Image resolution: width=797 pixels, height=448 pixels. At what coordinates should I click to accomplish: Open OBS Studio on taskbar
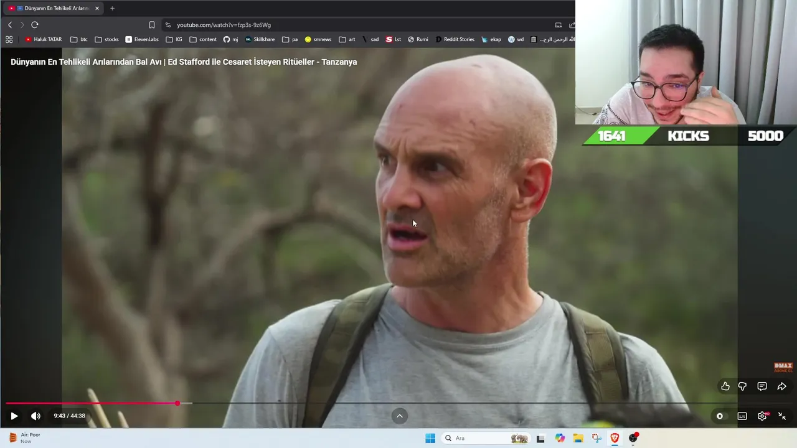pos(633,438)
